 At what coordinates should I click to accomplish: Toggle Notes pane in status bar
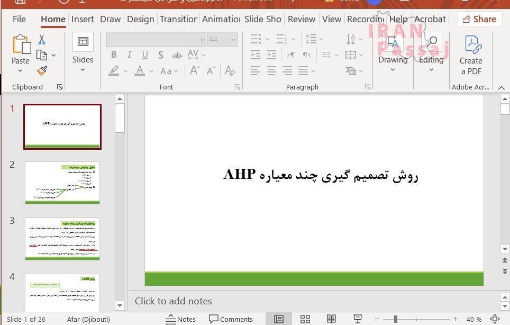pyautogui.click(x=180, y=319)
